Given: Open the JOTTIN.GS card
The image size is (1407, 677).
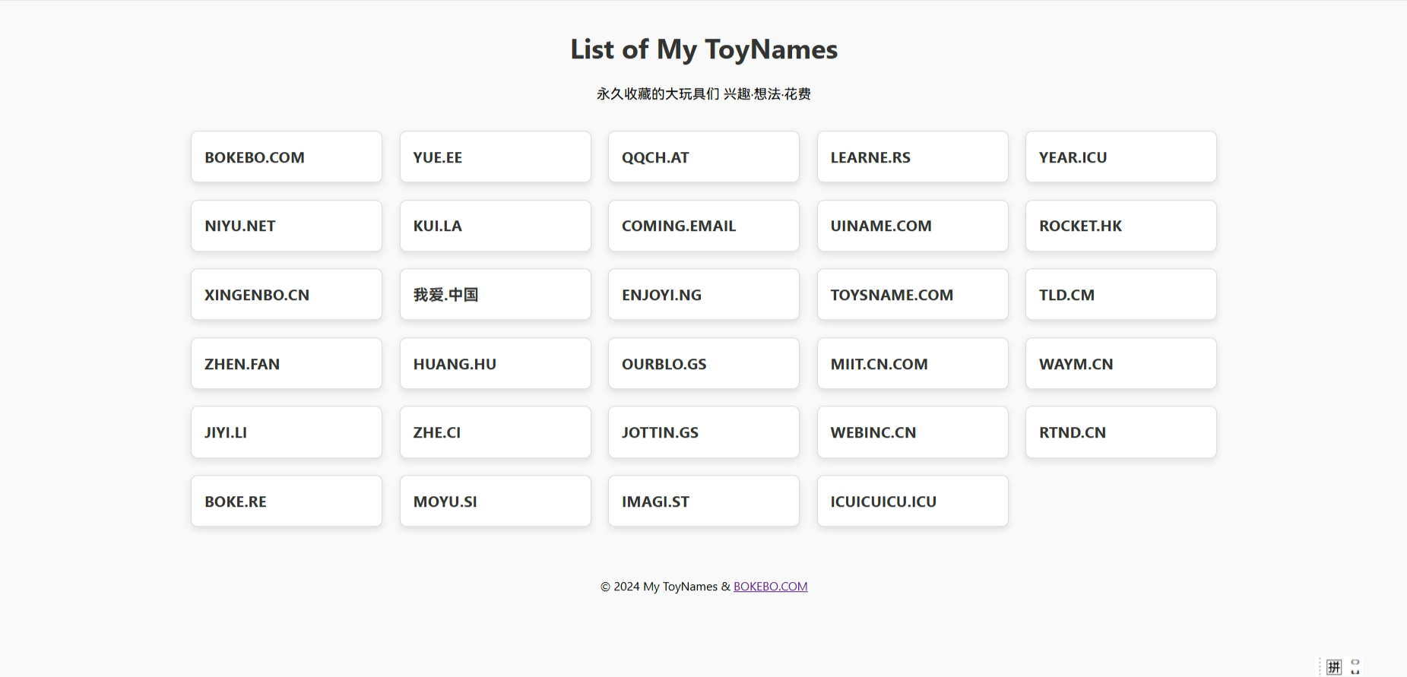Looking at the screenshot, I should coord(703,432).
